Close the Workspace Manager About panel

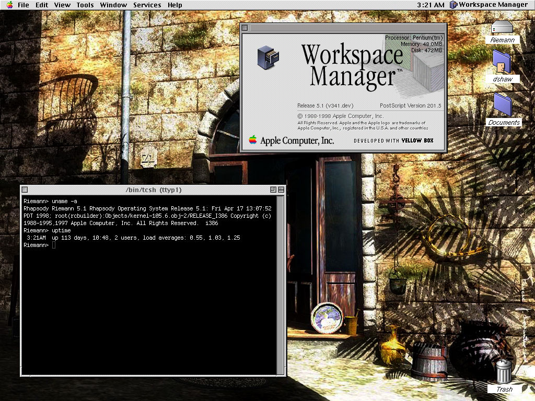click(x=245, y=28)
